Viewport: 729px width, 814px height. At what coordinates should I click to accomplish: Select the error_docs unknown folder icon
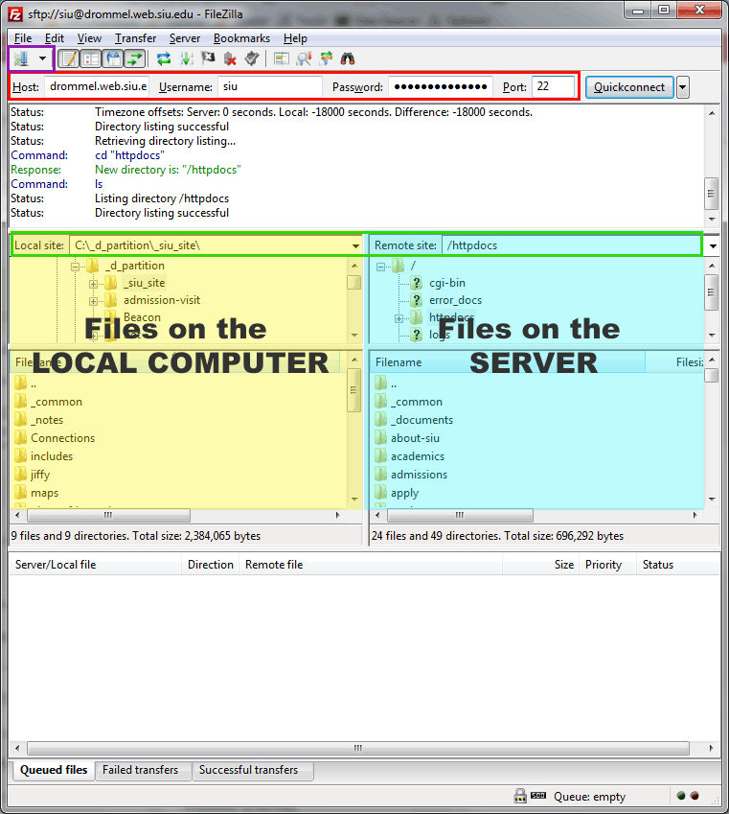click(x=416, y=300)
